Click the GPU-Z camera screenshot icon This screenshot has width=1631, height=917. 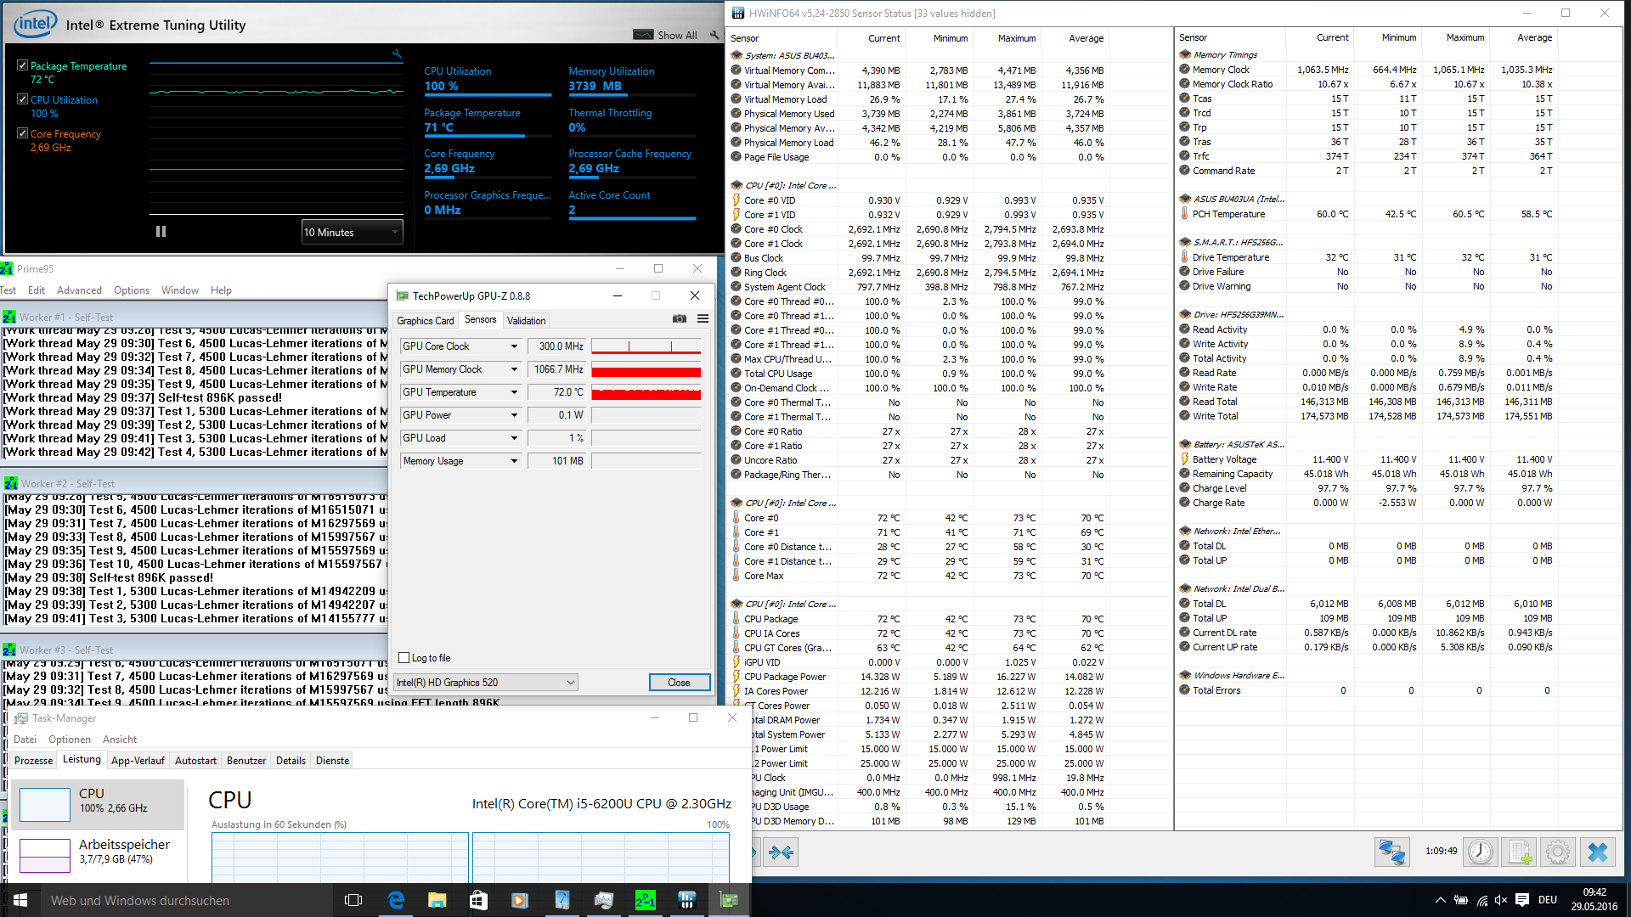pyautogui.click(x=680, y=319)
